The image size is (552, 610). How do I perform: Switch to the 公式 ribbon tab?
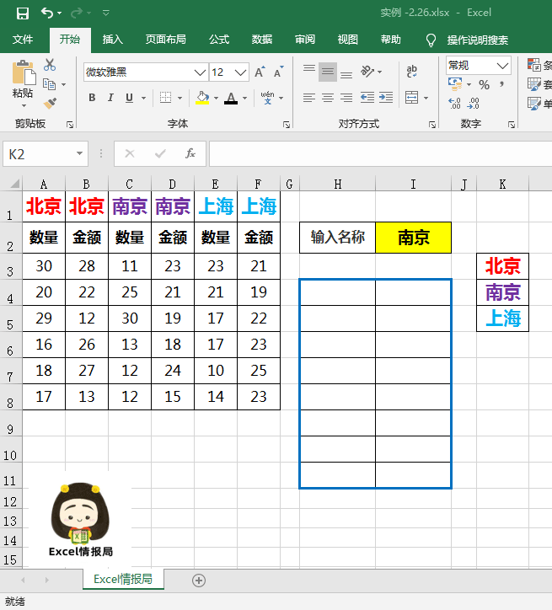point(219,40)
